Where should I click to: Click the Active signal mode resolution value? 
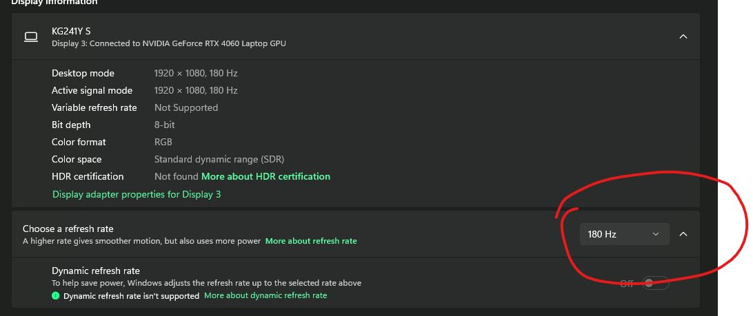point(196,90)
